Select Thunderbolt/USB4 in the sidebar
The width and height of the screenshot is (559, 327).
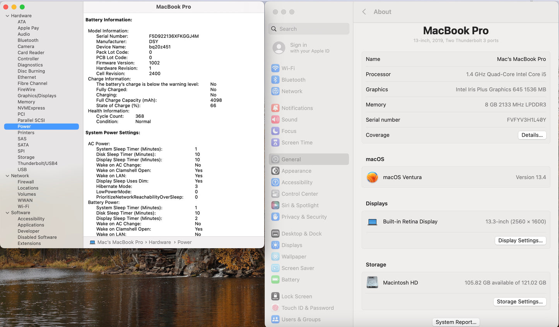pyautogui.click(x=38, y=163)
